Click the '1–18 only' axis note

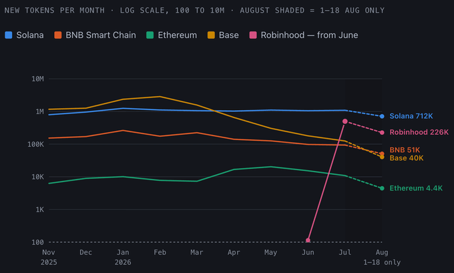(382, 262)
